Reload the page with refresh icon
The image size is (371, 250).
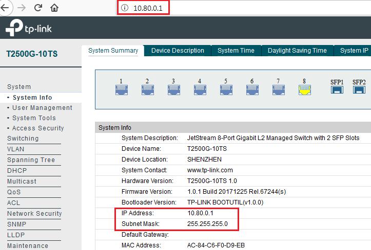pyautogui.click(x=38, y=8)
